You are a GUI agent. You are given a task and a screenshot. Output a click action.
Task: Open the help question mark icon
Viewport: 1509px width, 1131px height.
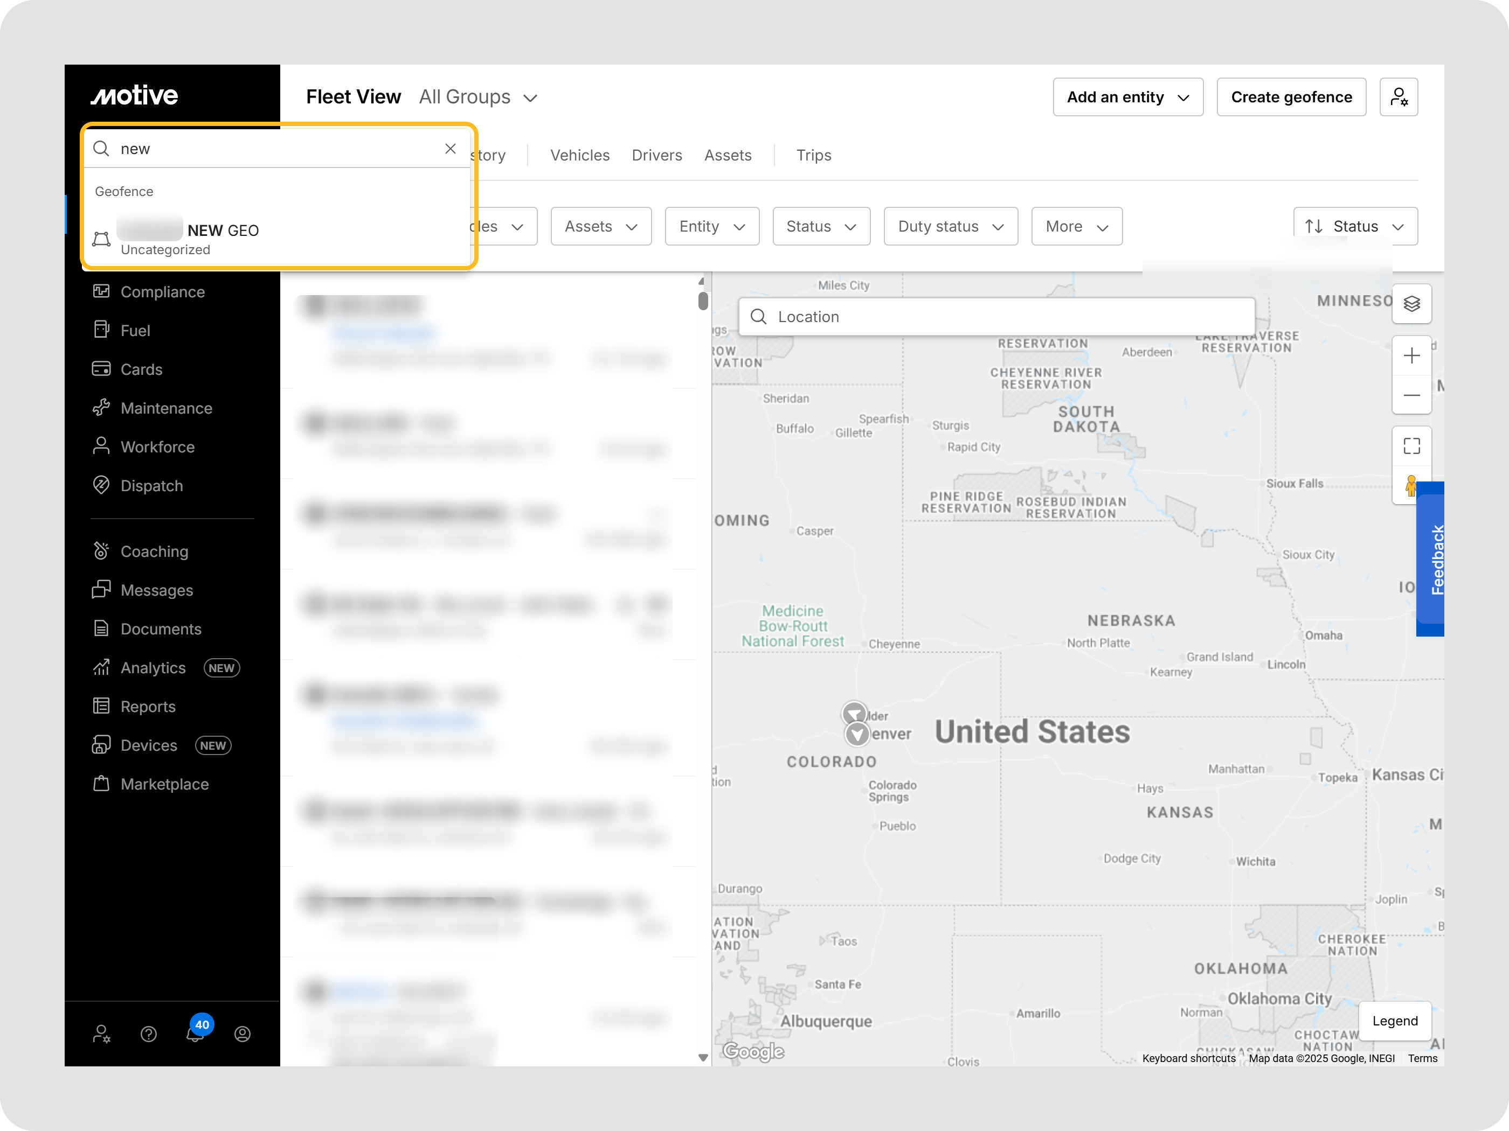coord(148,1034)
